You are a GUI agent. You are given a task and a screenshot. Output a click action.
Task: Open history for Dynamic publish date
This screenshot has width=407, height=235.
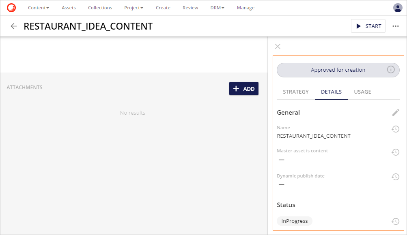tap(395, 177)
